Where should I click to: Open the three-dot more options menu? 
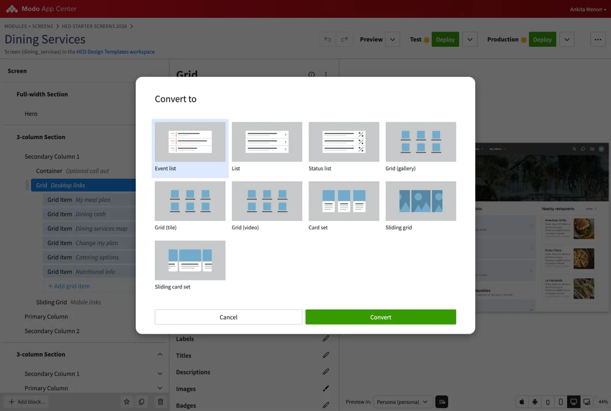click(x=598, y=39)
